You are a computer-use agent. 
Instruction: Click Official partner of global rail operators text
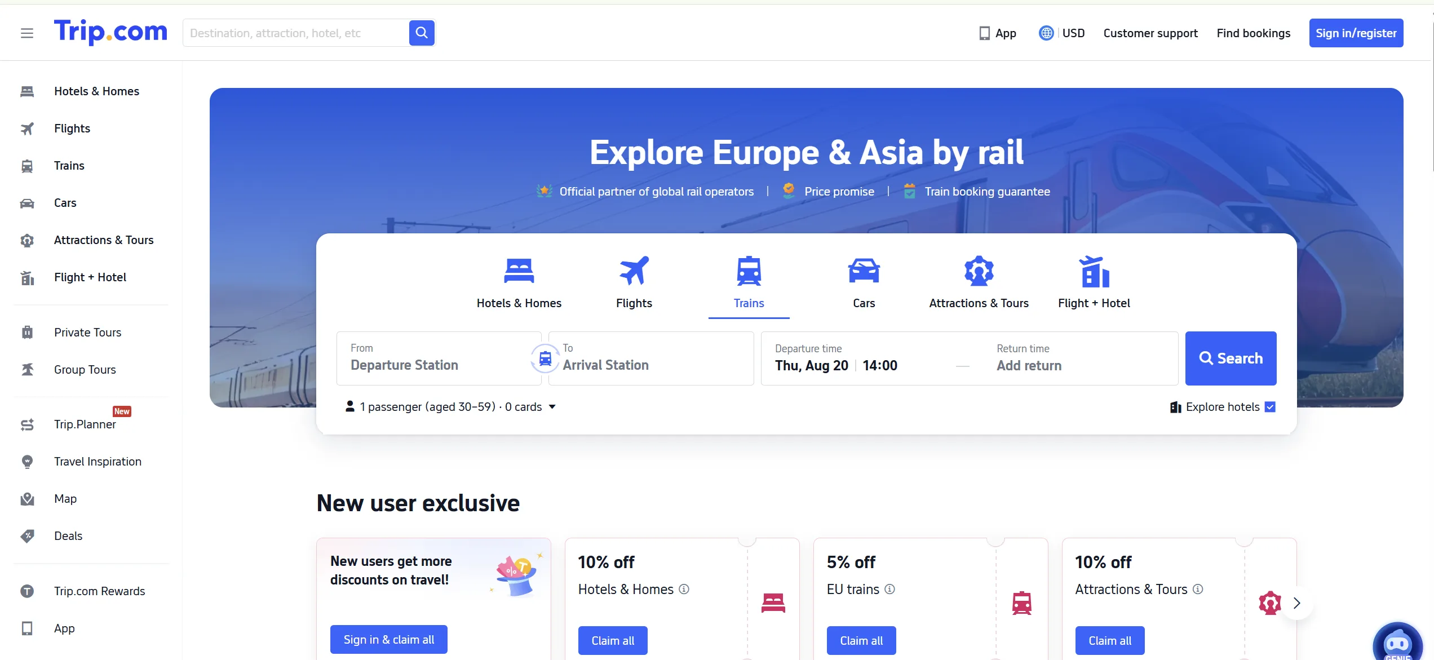pos(656,192)
